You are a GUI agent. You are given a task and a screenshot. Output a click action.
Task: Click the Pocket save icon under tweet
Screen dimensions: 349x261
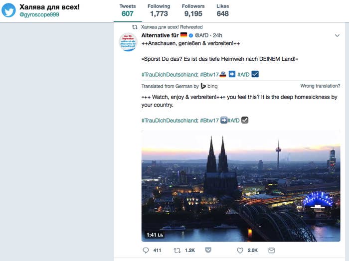click(208, 250)
